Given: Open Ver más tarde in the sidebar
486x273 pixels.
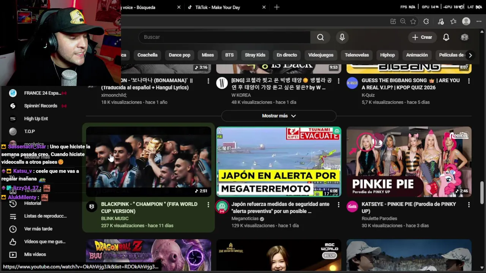Looking at the screenshot, I should pyautogui.click(x=38, y=229).
